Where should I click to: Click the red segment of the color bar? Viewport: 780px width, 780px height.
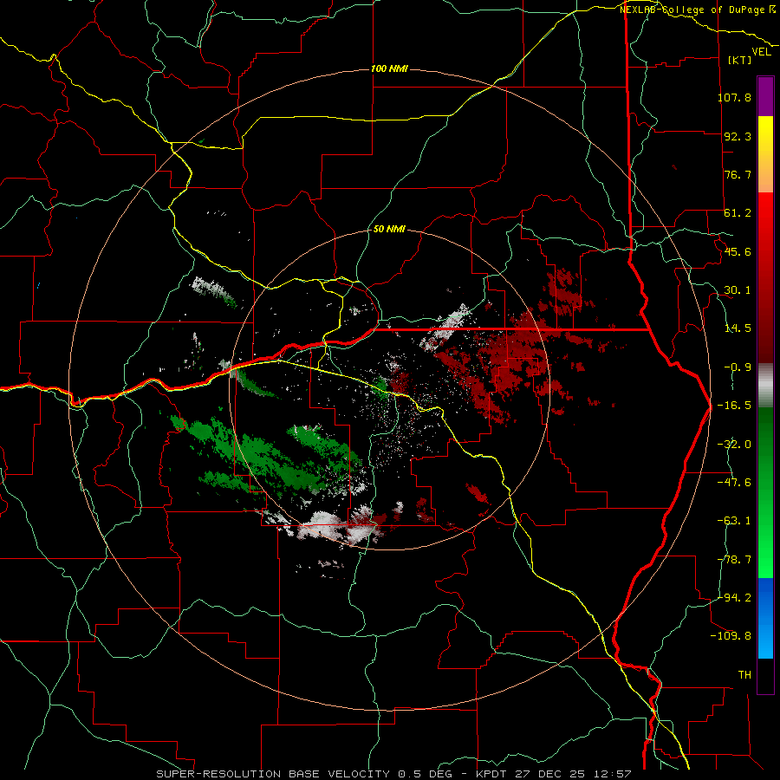pyautogui.click(x=765, y=277)
